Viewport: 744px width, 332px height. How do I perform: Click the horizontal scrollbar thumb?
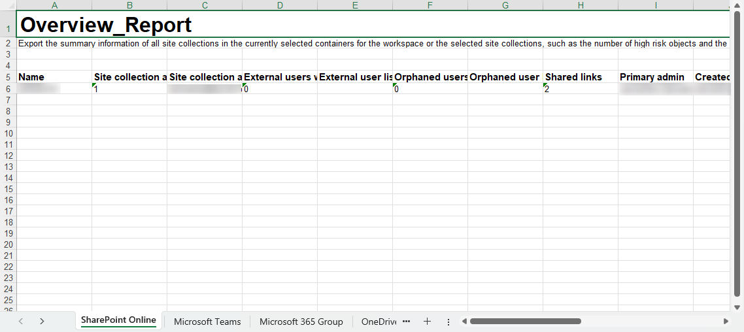pos(525,321)
